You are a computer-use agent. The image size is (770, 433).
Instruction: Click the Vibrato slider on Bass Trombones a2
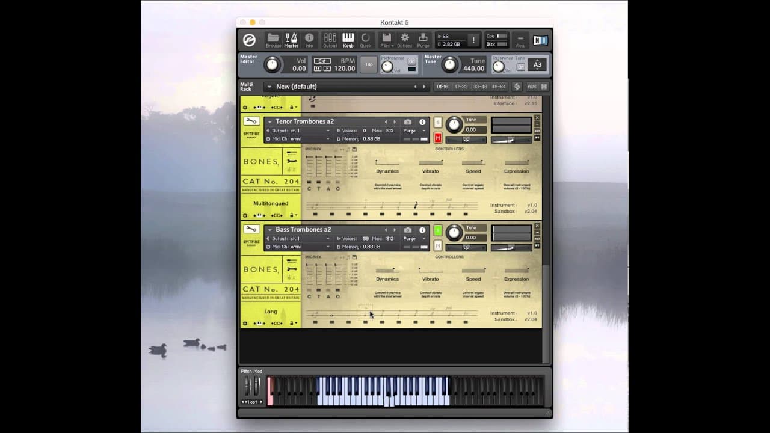pos(431,271)
